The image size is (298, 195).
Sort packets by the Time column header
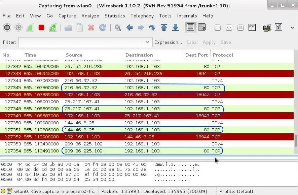point(43,55)
